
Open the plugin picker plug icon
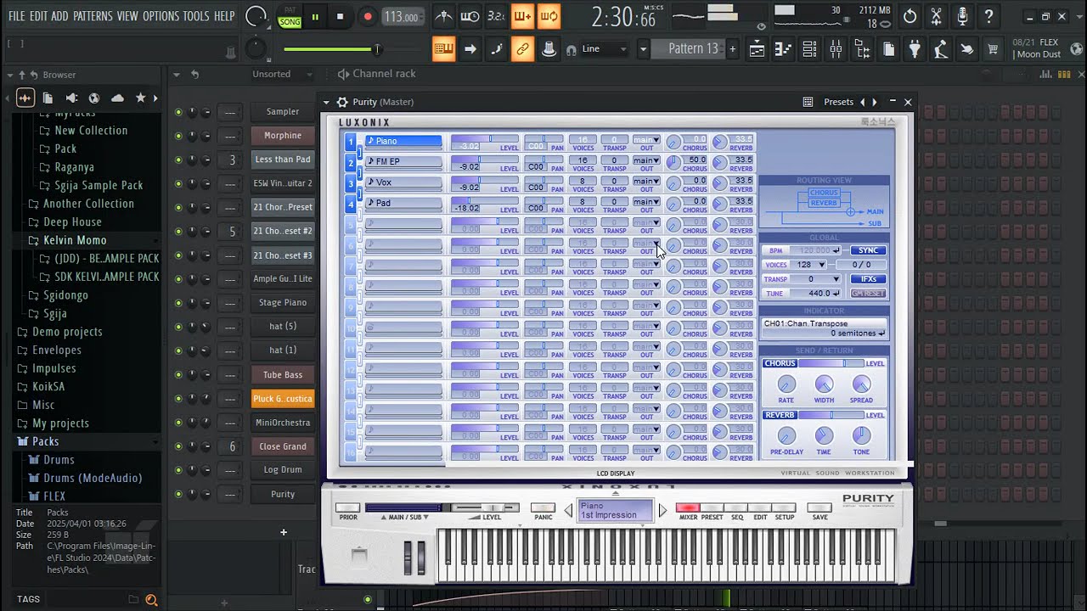pyautogui.click(x=915, y=49)
